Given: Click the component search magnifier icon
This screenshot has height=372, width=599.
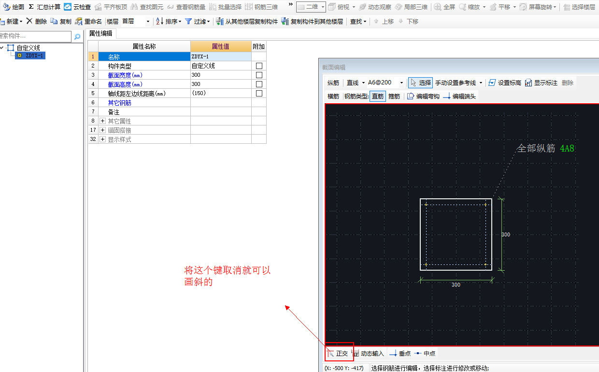Looking at the screenshot, I should click(x=77, y=36).
